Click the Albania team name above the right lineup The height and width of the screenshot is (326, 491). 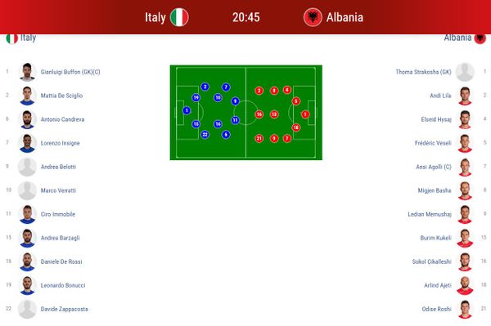click(x=457, y=38)
